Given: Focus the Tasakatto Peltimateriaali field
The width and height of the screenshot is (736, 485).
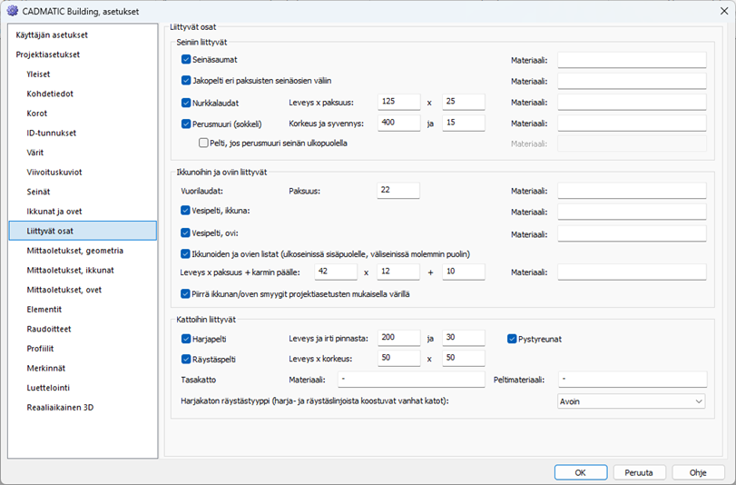Looking at the screenshot, I should point(631,379).
